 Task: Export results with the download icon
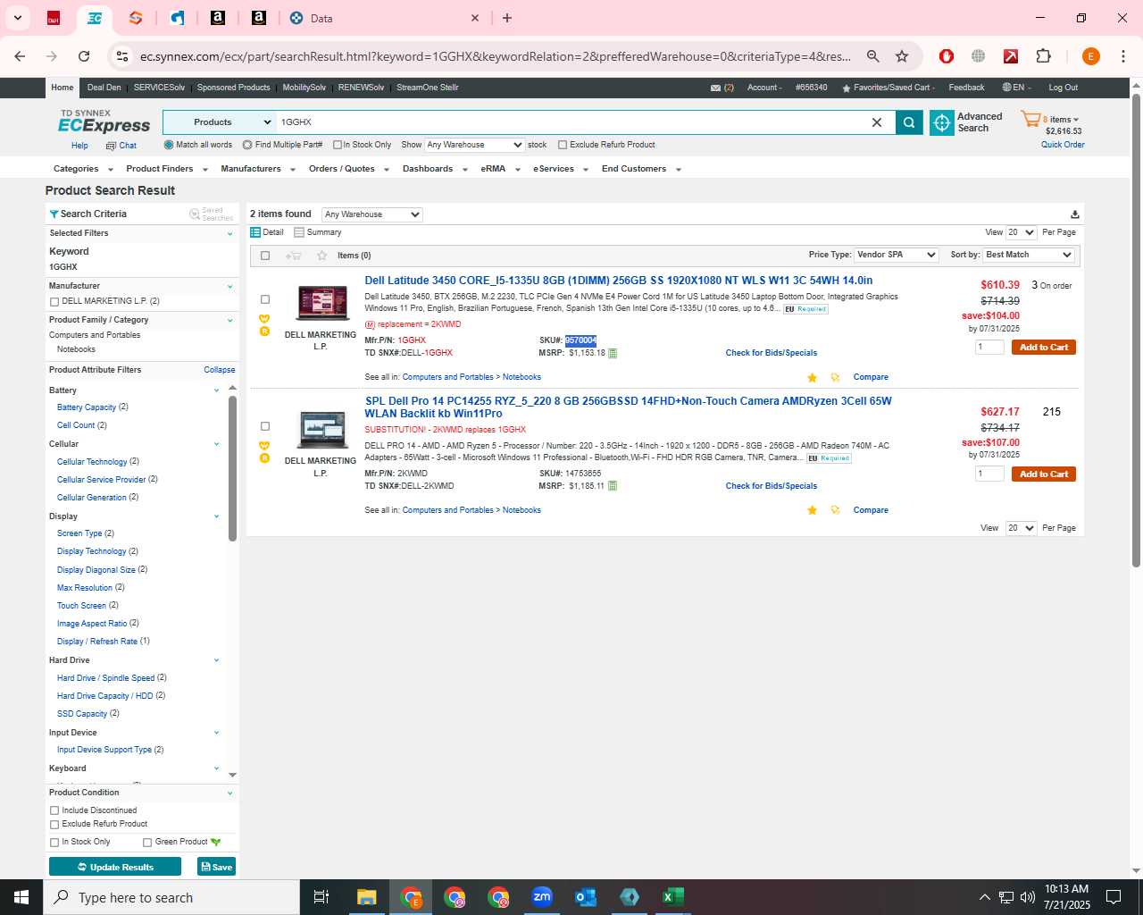pyautogui.click(x=1075, y=214)
